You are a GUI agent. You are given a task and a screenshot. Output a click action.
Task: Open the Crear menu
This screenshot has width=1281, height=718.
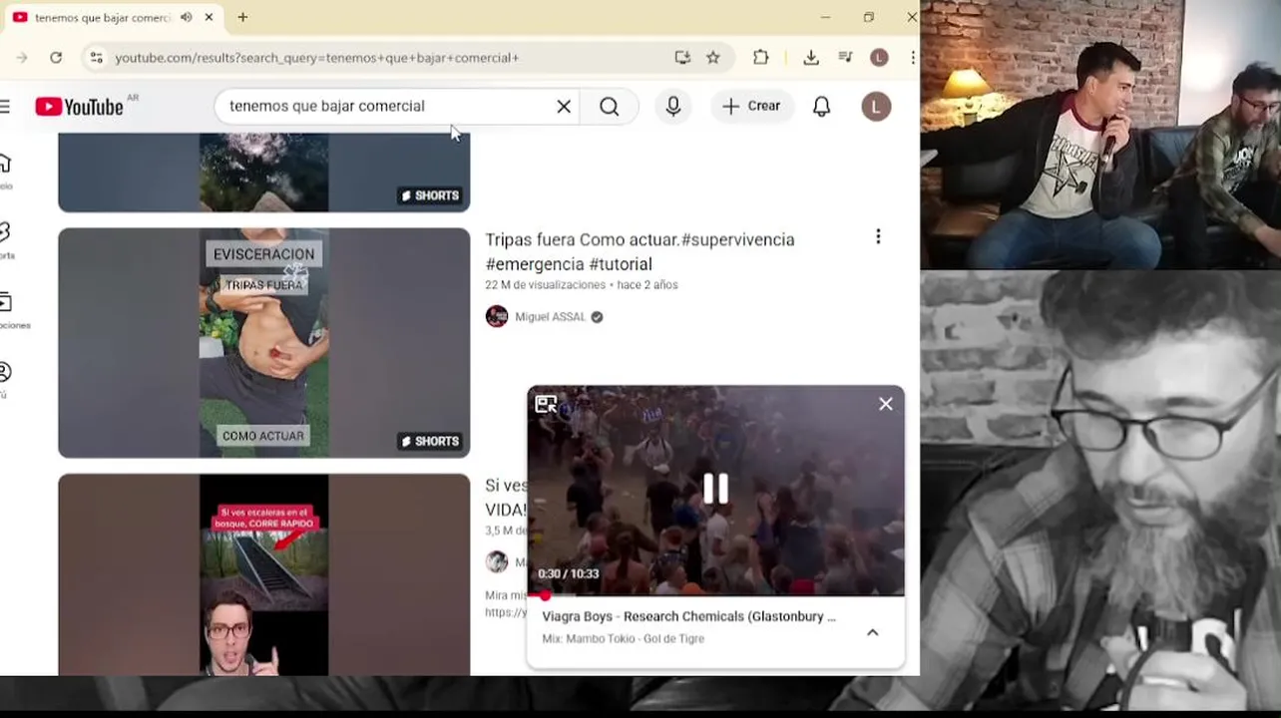tap(752, 107)
